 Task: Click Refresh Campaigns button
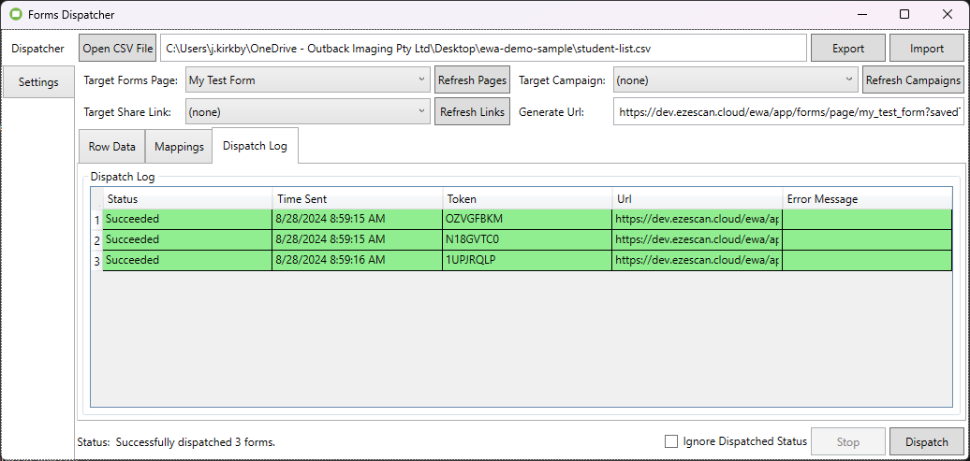click(913, 80)
